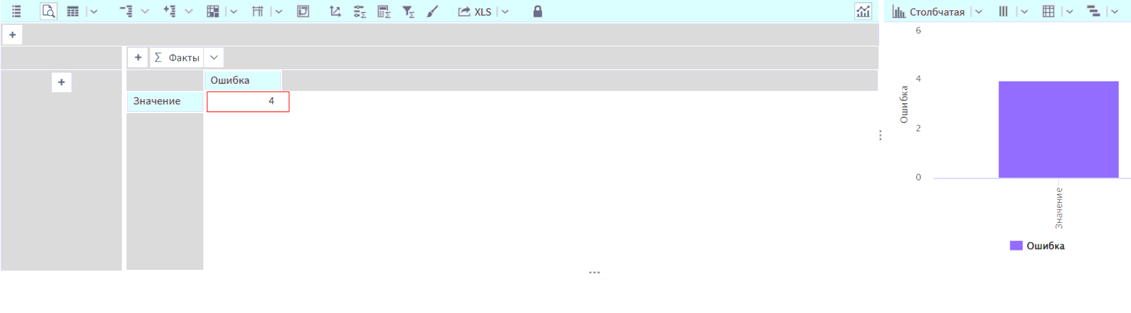The image size is (1131, 313).
Task: Toggle the Ошибка legend color swatch
Action: [1017, 246]
